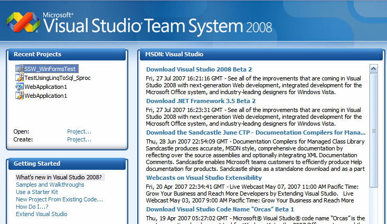This screenshot has width=387, height=224.
Task: Open Webcasts on Visual Studio Extensibility article
Action: point(204,178)
